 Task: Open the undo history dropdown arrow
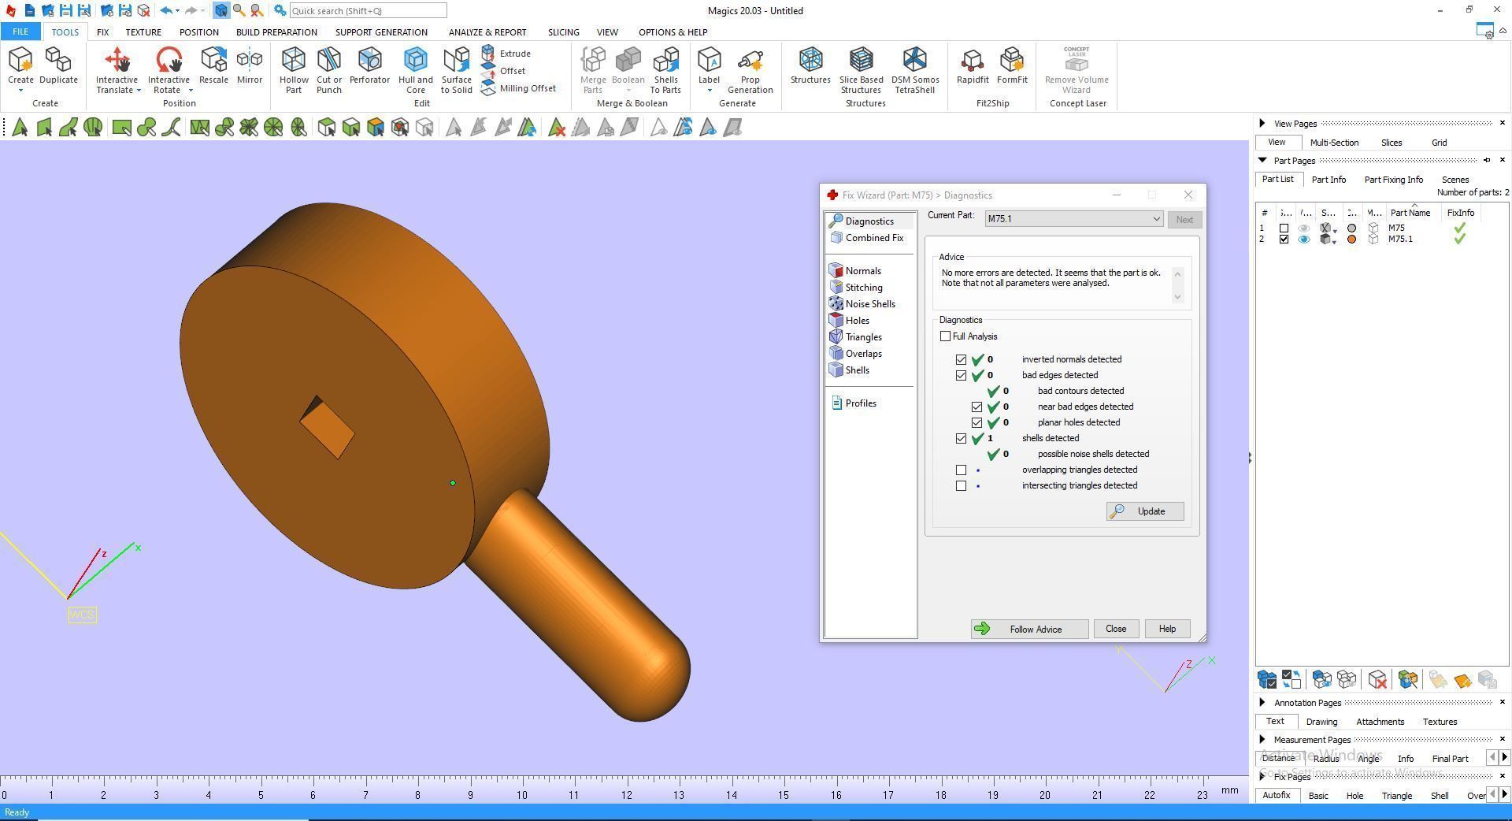tap(177, 11)
